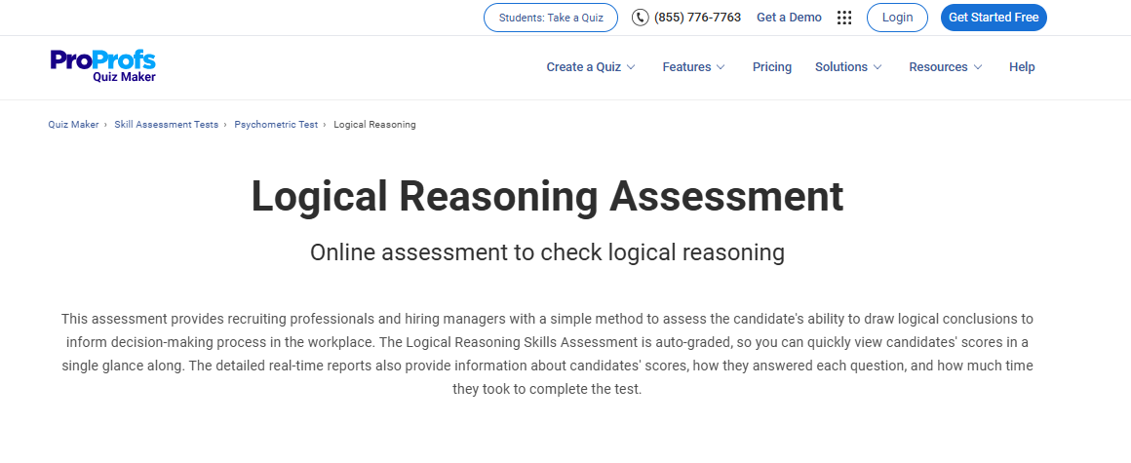Image resolution: width=1131 pixels, height=463 pixels.
Task: Click the paragraph beginning 'This assessment provides'
Action: (548, 354)
